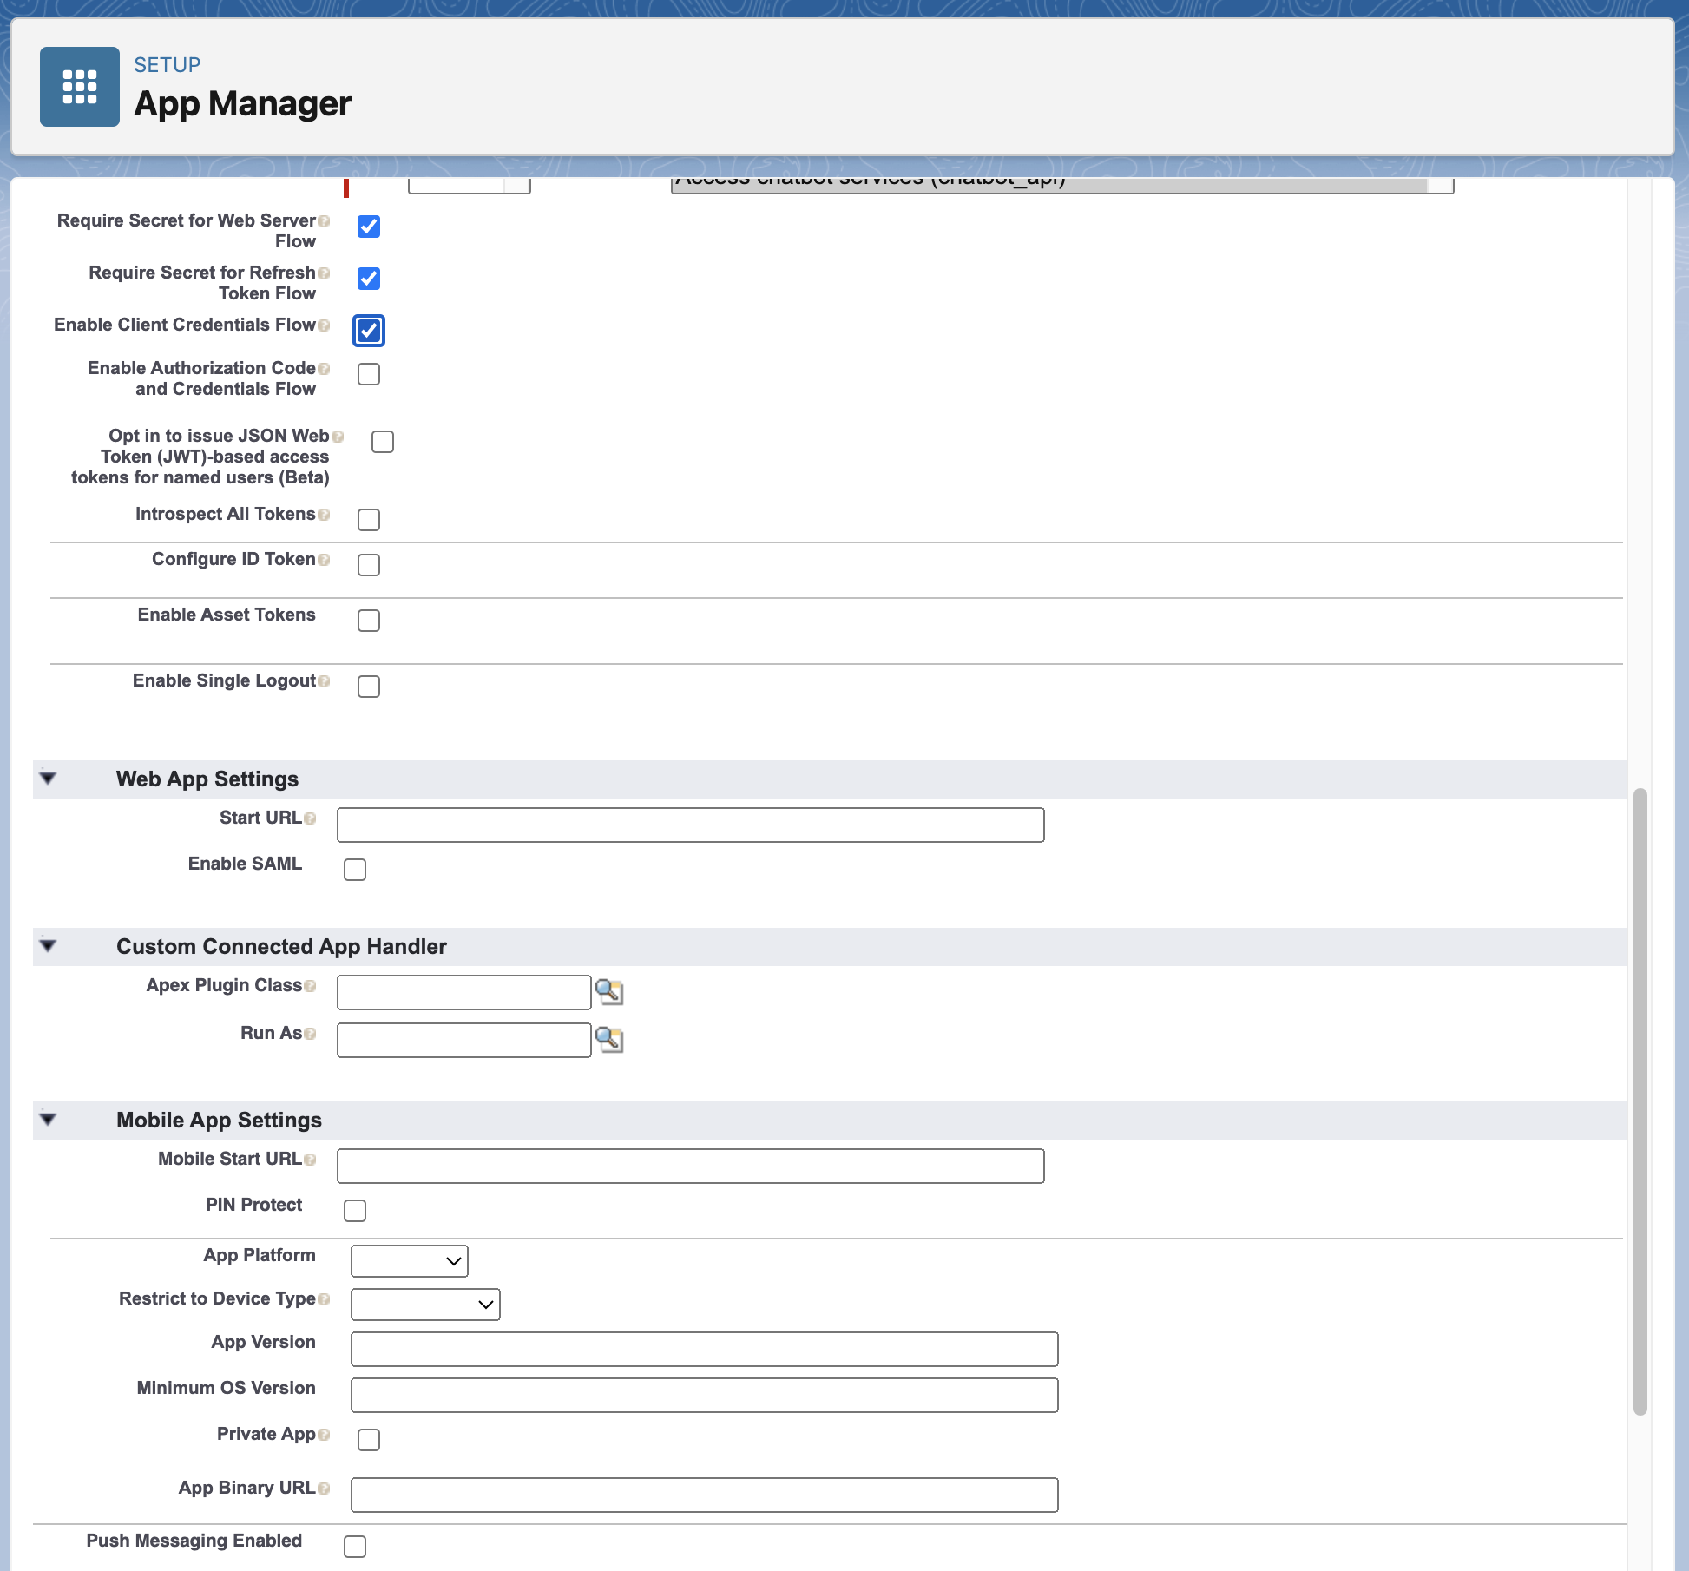Open the Apex Plugin Class lookup icon

click(609, 991)
